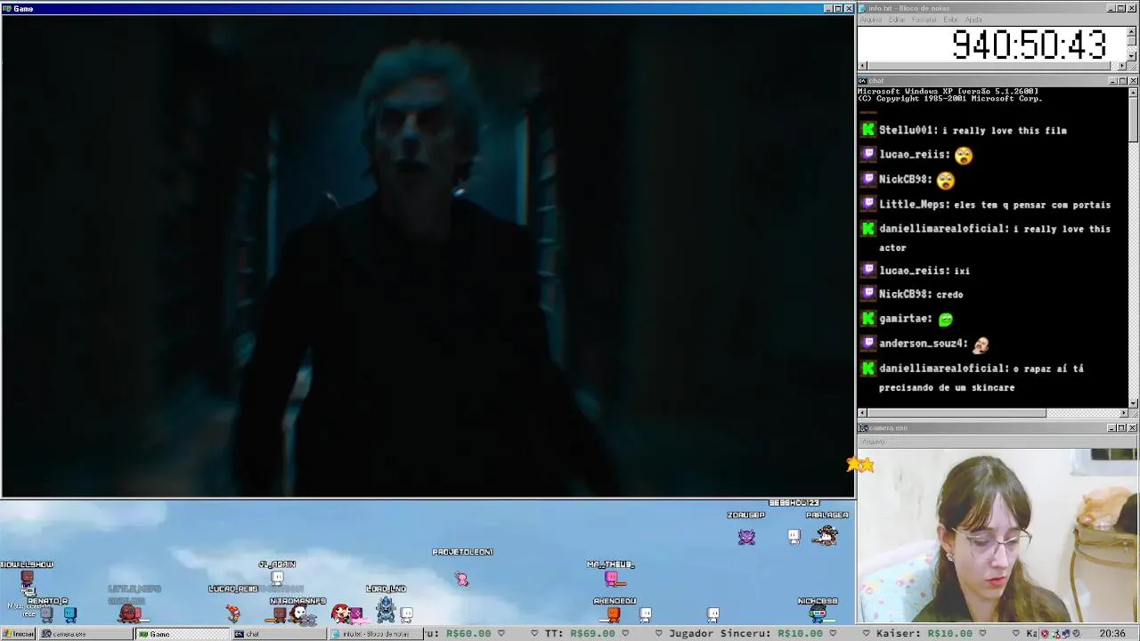1140x641 pixels.
Task: Open Formatar menu in Notepad
Action: pyautogui.click(x=924, y=20)
